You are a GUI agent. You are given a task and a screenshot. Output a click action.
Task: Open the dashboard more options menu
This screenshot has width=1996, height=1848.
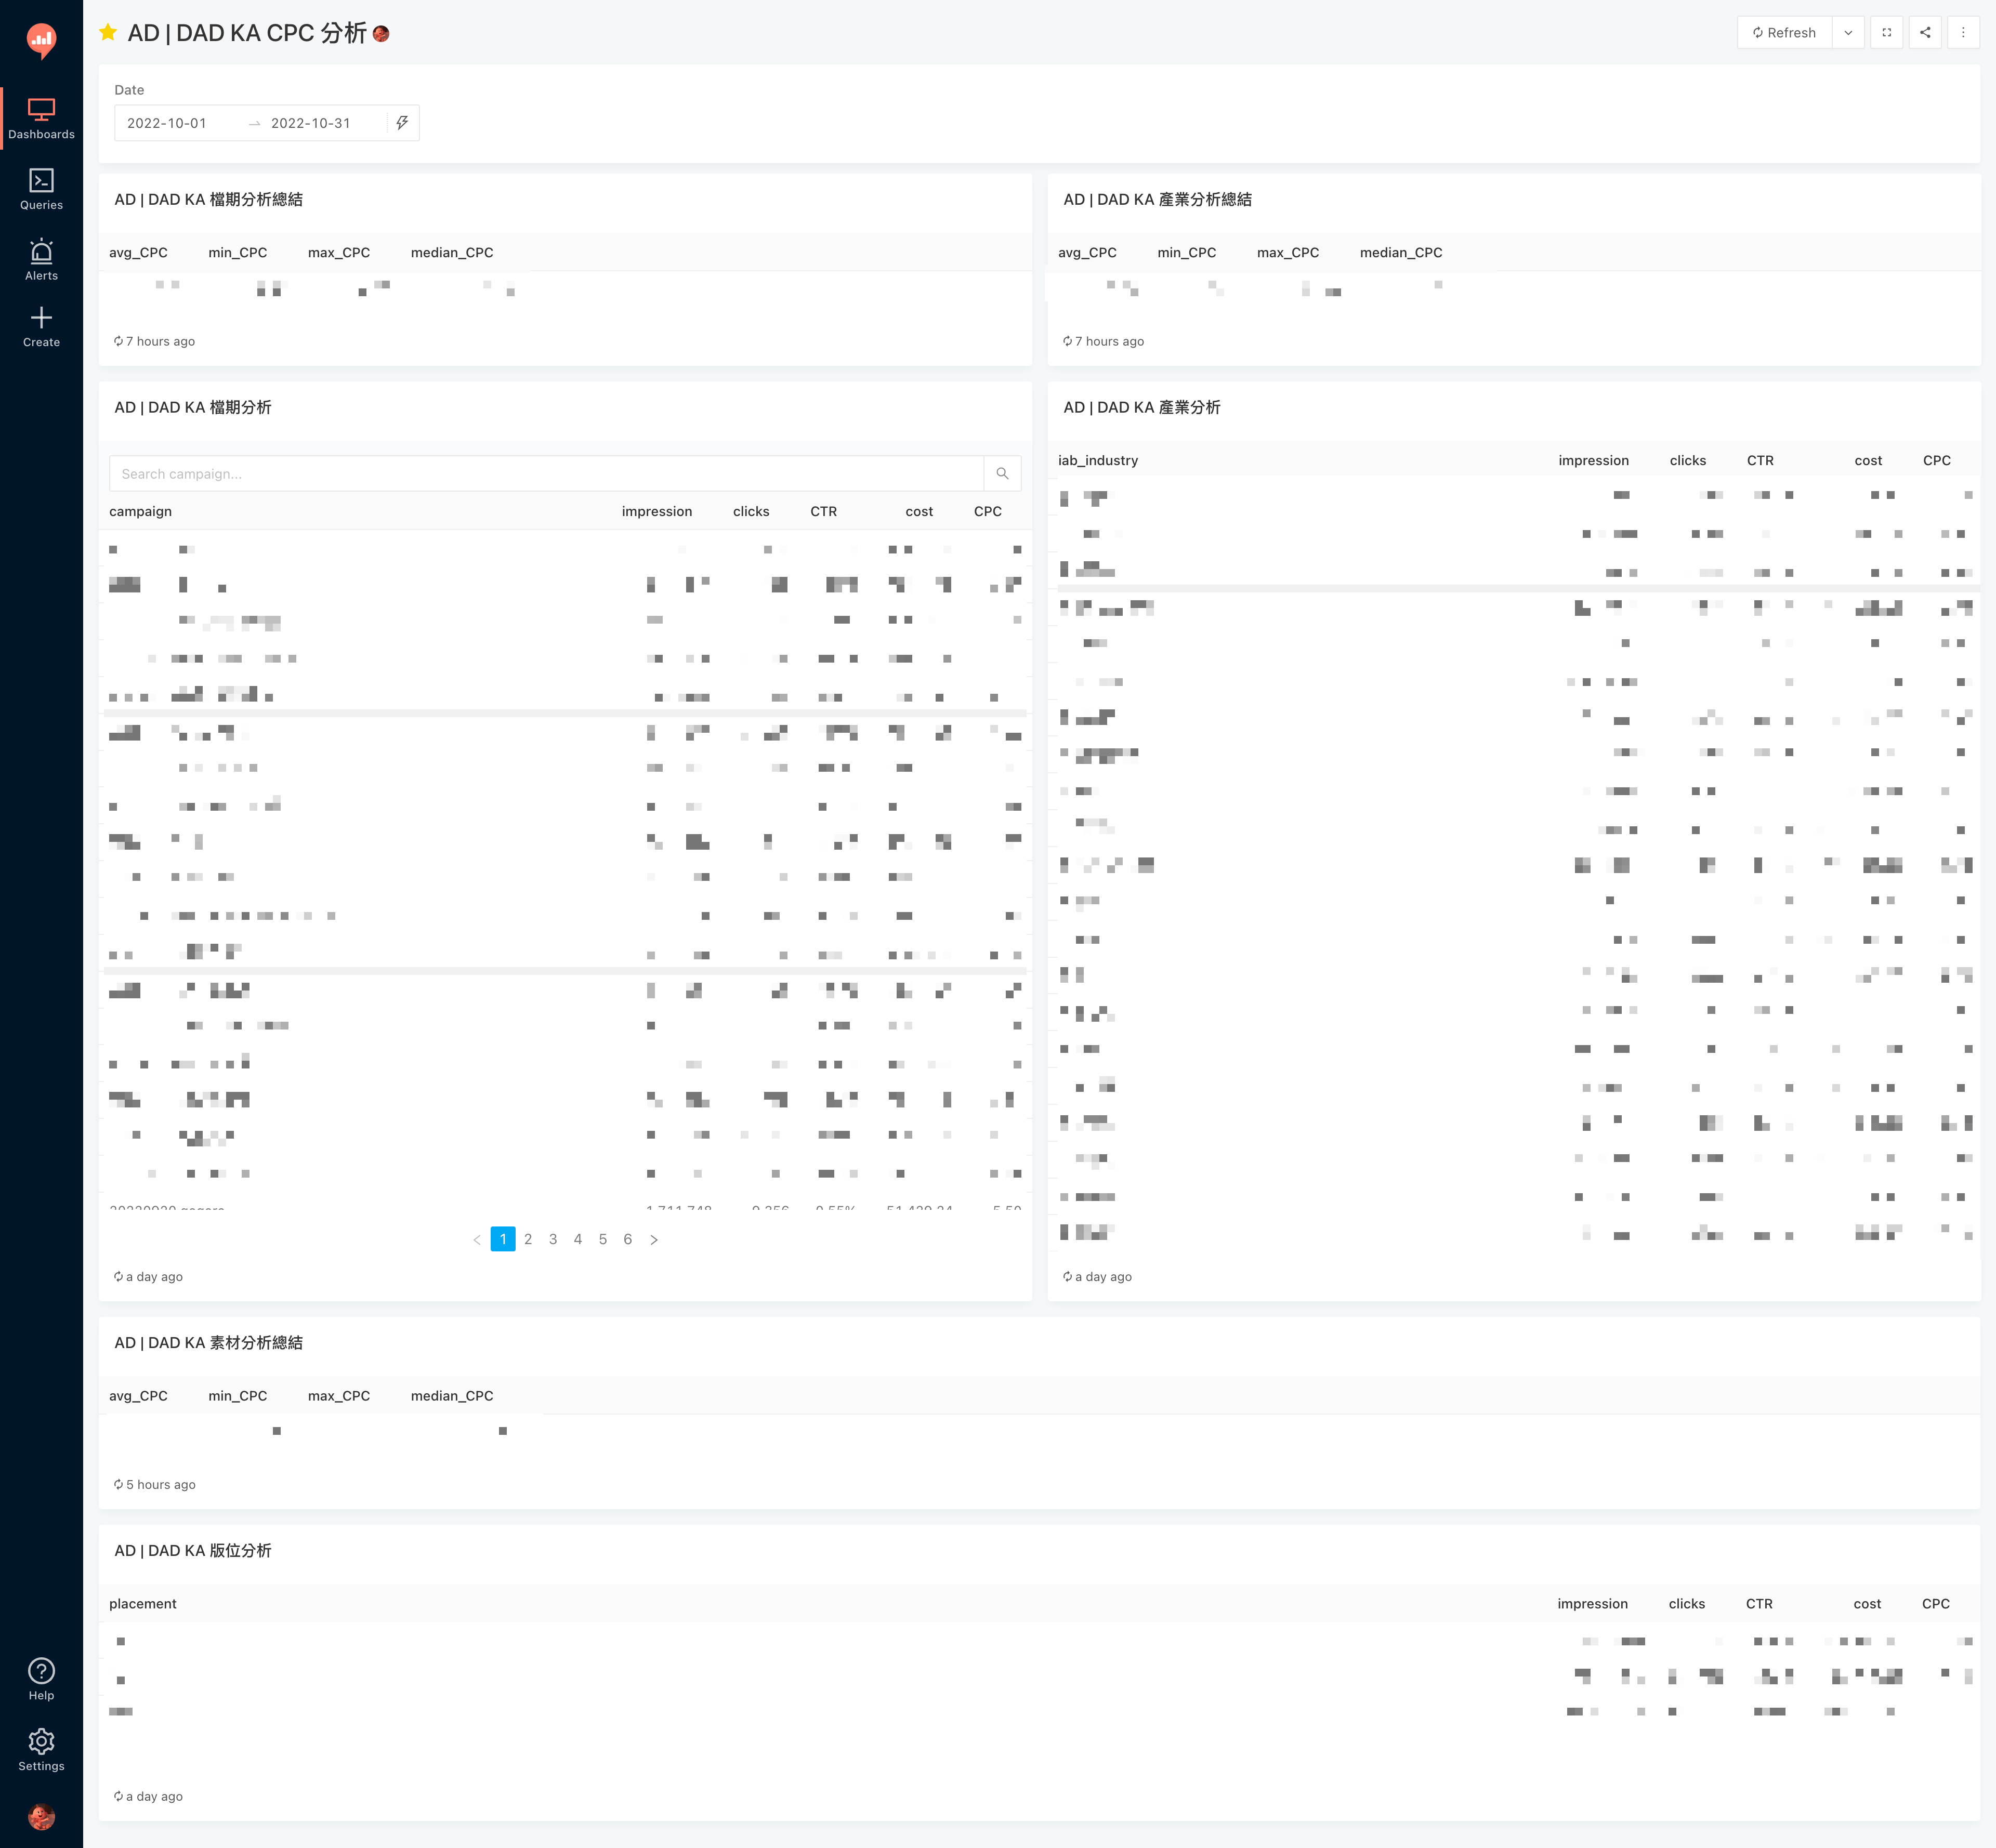1963,33
